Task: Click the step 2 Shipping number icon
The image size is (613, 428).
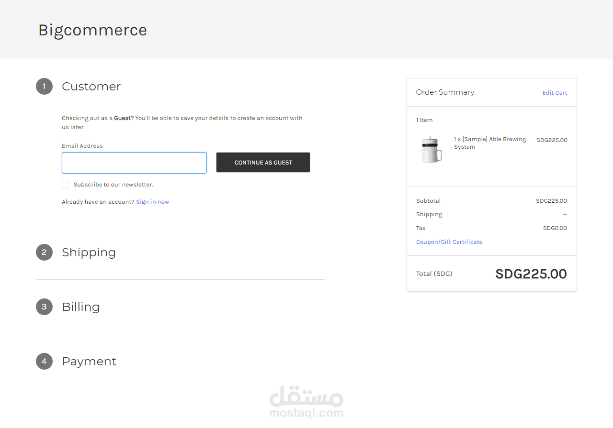Action: [44, 252]
